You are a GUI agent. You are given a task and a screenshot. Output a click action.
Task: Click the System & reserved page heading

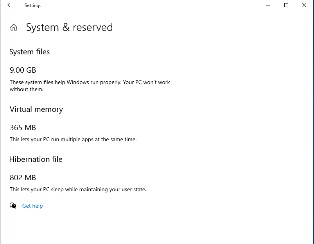coord(69,27)
